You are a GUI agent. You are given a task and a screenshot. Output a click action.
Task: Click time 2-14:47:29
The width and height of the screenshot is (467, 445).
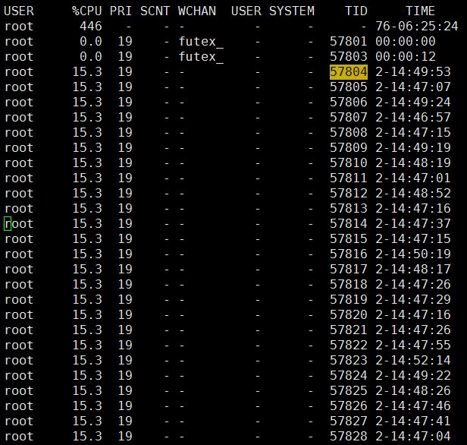pyautogui.click(x=413, y=300)
